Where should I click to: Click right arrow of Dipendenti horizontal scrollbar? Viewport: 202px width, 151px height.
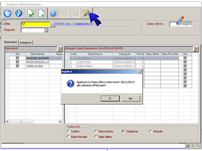click(x=60, y=121)
